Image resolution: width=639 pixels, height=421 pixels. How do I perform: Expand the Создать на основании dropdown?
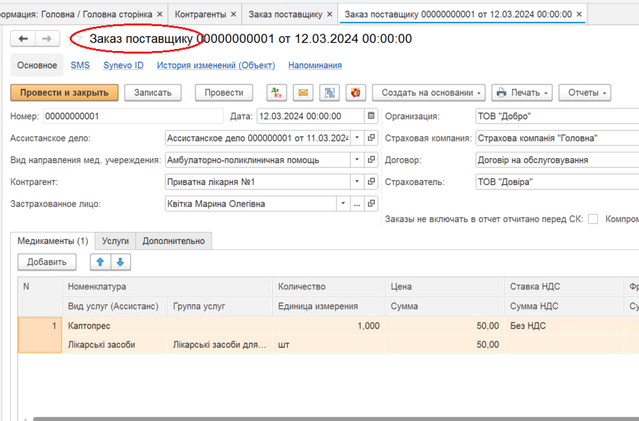(429, 93)
